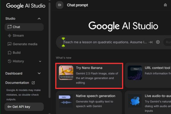Click the key icon beside Get API key
The image size is (171, 114).
click(10, 107)
